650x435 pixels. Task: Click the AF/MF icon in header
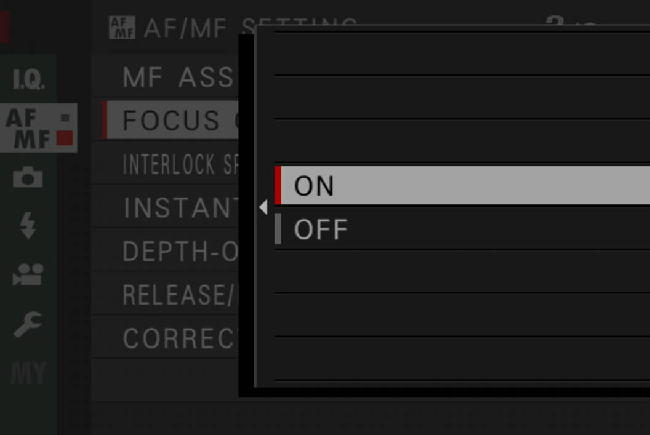click(x=122, y=28)
